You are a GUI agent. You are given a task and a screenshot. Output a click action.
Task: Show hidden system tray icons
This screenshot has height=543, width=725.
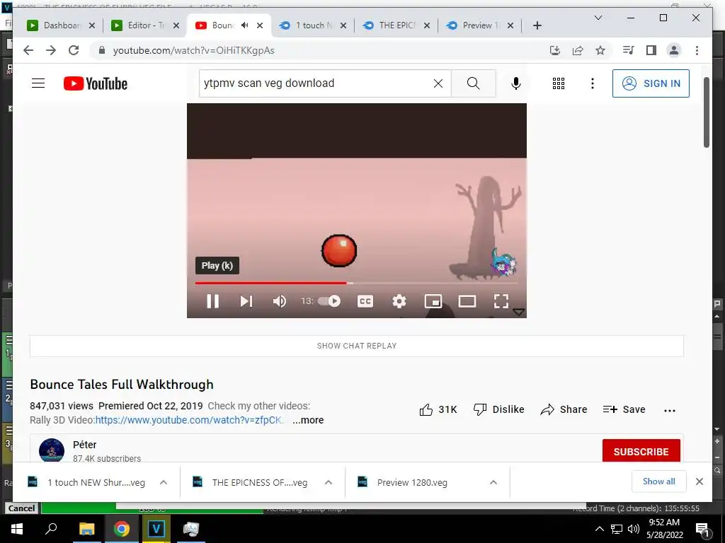click(599, 529)
